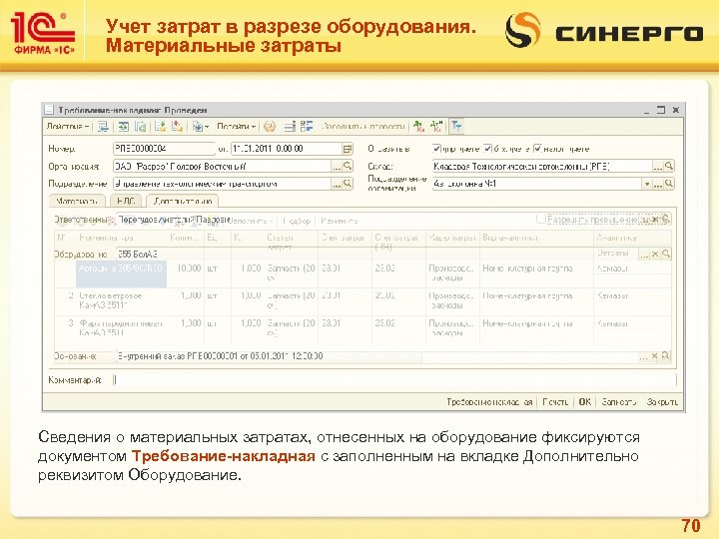Click the Изменить button above the table
This screenshot has width=719, height=539.
pyautogui.click(x=340, y=221)
